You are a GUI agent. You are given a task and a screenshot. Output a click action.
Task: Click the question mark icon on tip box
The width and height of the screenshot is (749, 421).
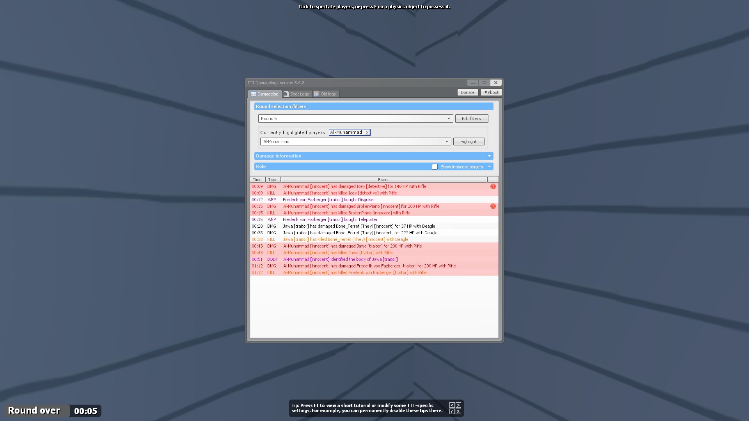(x=452, y=411)
